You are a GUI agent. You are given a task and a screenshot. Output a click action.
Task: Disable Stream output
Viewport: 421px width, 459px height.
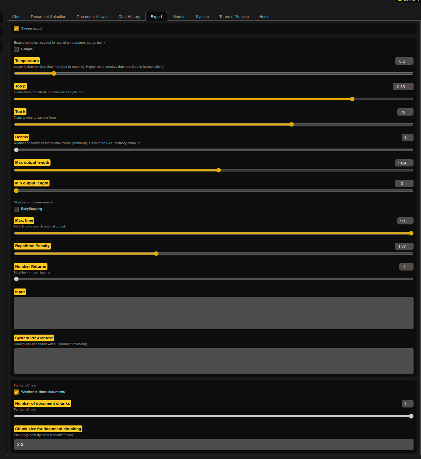[16, 28]
